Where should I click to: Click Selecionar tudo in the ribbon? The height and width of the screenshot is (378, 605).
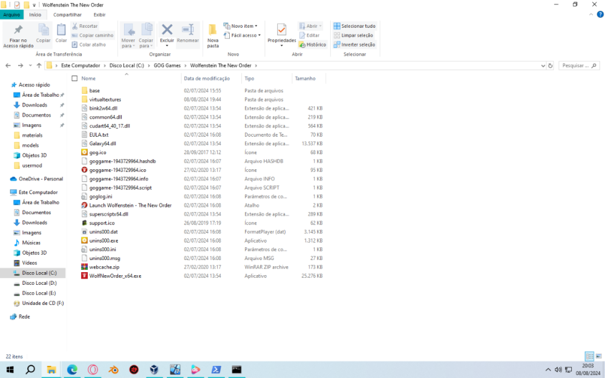pyautogui.click(x=355, y=26)
